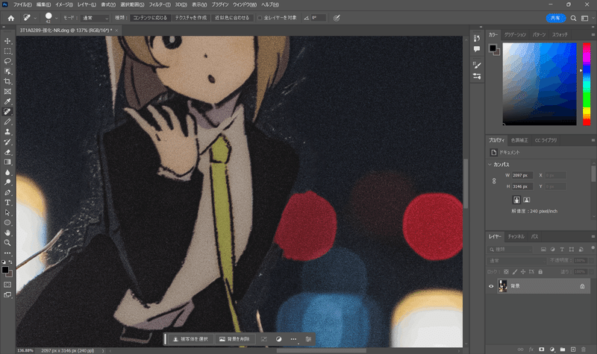Open the History panel icon
This screenshot has height=354, width=597.
(477, 39)
